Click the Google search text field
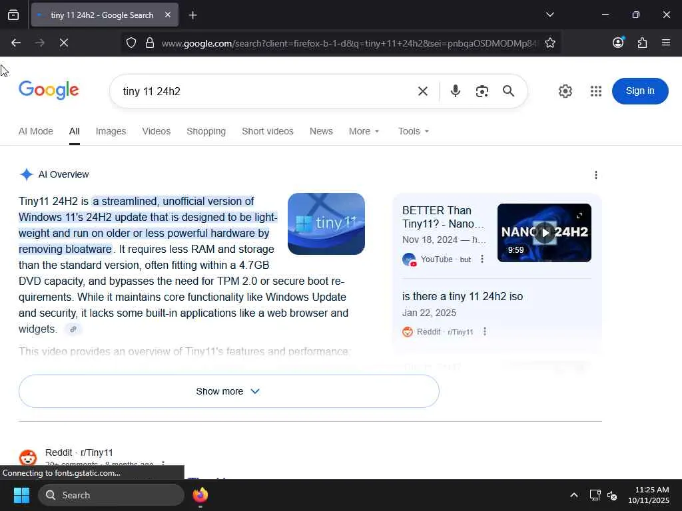Viewport: 682px width, 511px height. 265,91
